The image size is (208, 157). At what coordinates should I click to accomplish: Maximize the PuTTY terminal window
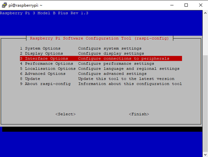(x=186, y=5)
